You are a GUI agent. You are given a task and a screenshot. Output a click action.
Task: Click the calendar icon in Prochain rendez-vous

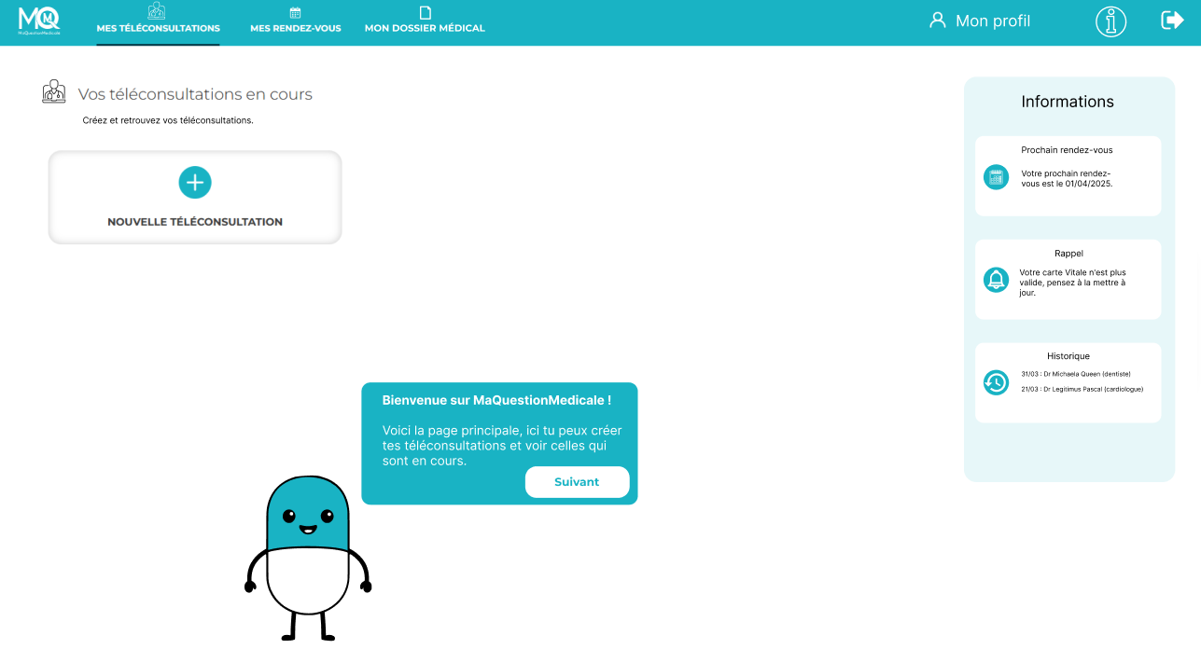[x=996, y=178]
